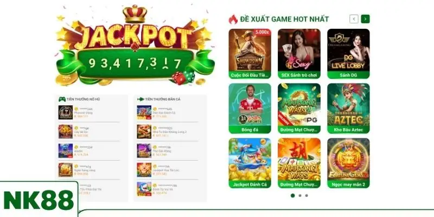This screenshot has width=434, height=217.
Task: Click the flame icon beside Đề Xuất Game Hot Nhất
Action: coord(233,20)
